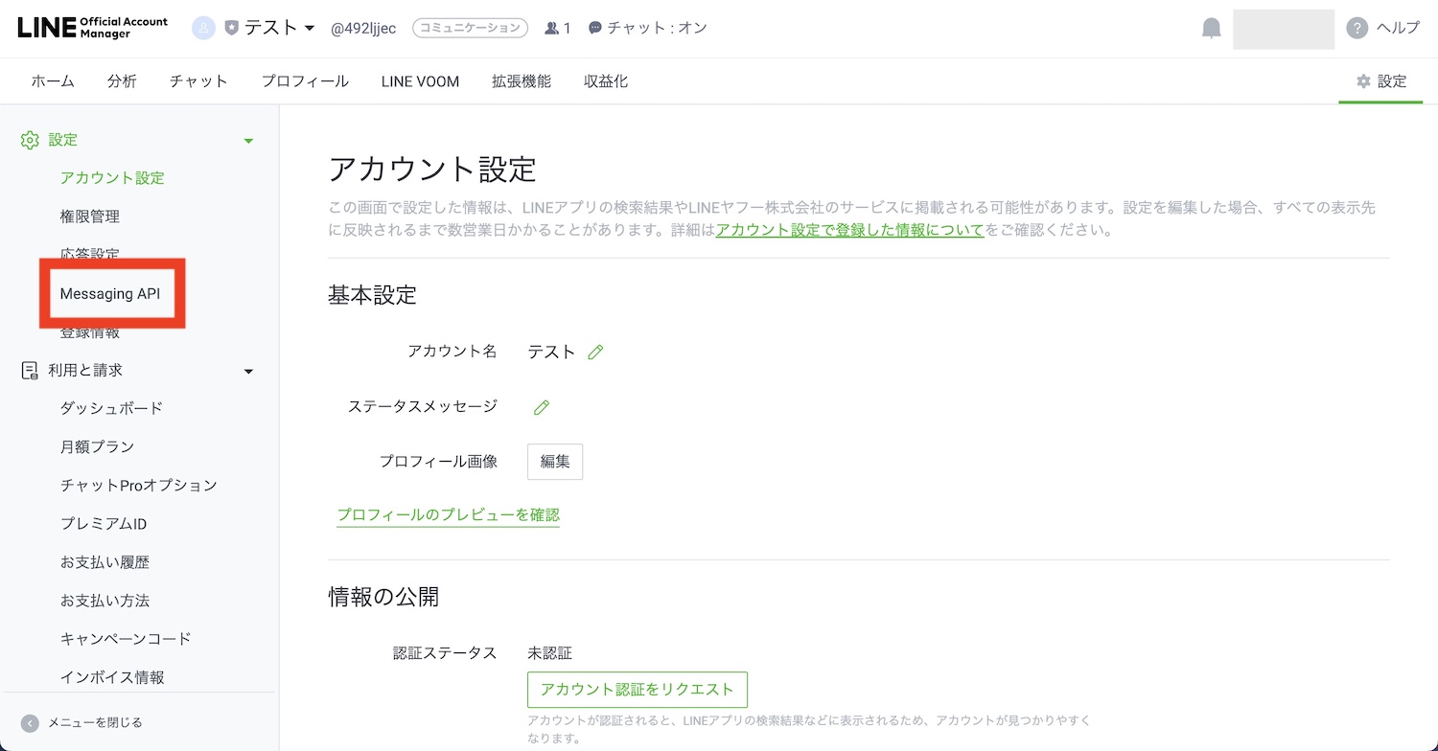
Task: Click メニューを閉じる to collapse sidebar
Action: pos(95,723)
